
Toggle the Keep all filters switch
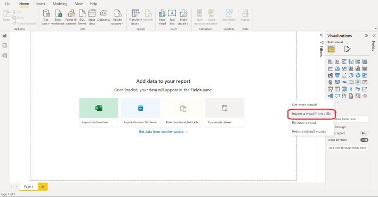coord(364,140)
